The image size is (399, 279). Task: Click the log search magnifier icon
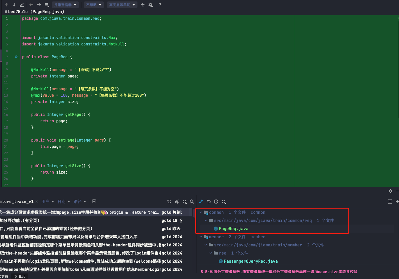coord(192,202)
